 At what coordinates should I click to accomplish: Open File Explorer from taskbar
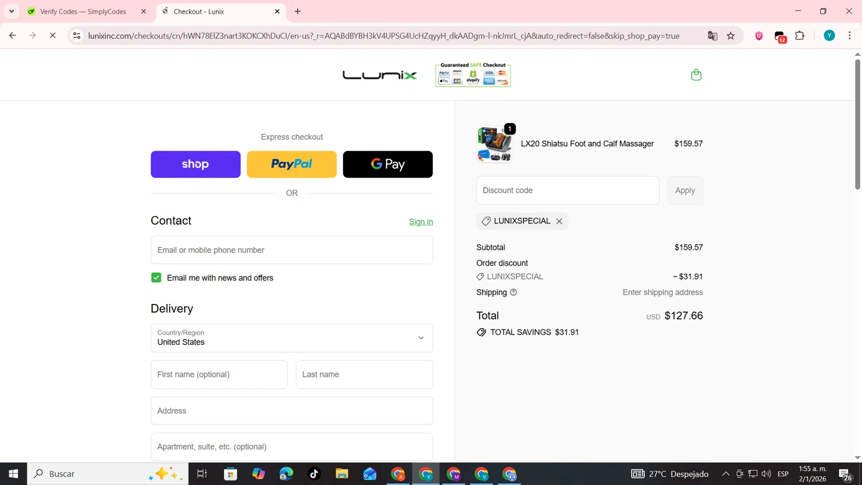pyautogui.click(x=342, y=474)
